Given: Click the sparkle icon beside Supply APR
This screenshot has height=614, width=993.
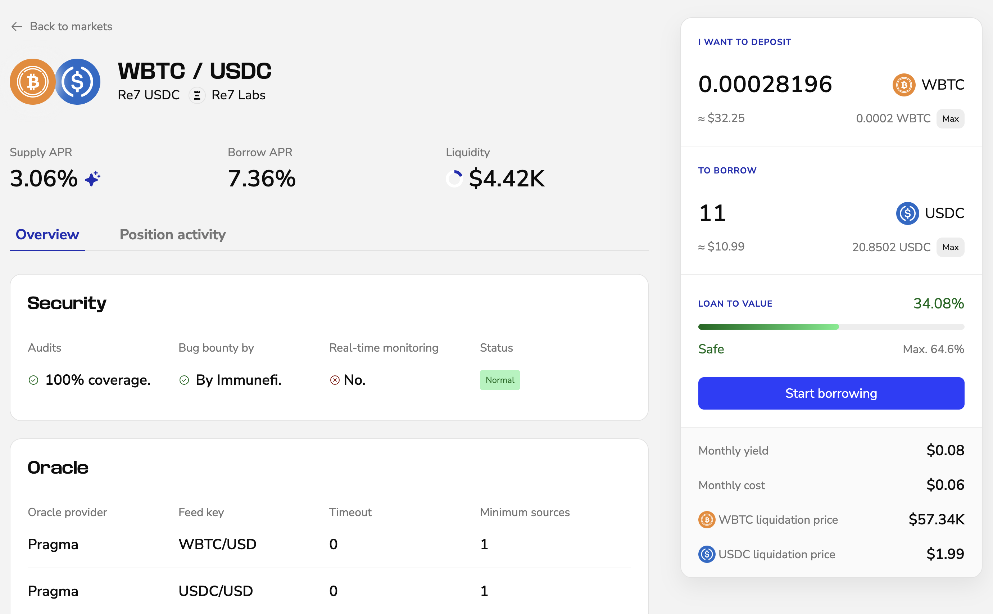Looking at the screenshot, I should 92,179.
